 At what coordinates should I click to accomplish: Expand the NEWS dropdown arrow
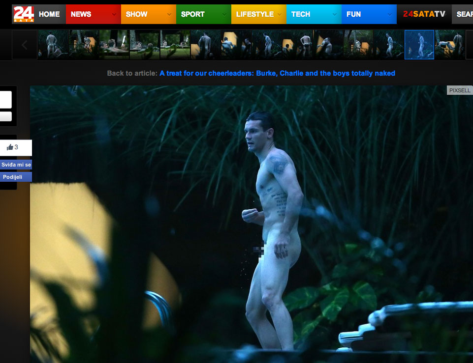pos(114,14)
